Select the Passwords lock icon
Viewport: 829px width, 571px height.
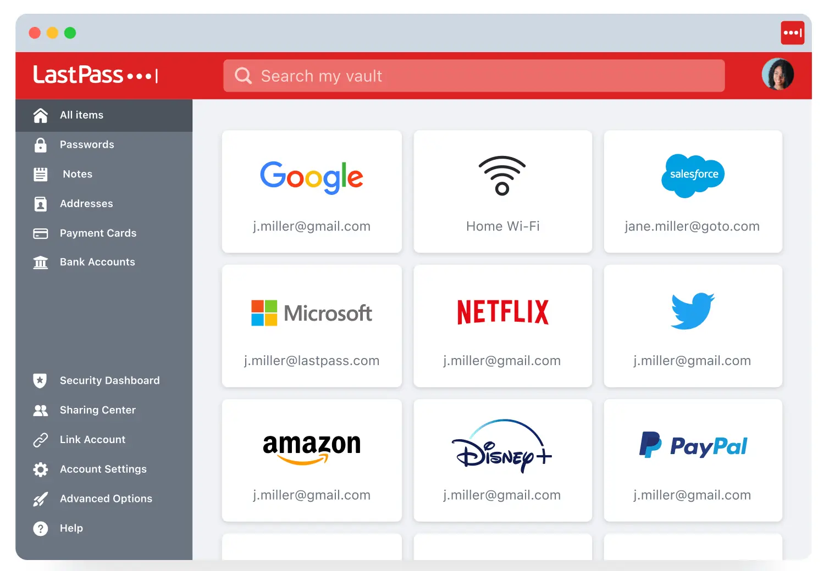pos(41,144)
